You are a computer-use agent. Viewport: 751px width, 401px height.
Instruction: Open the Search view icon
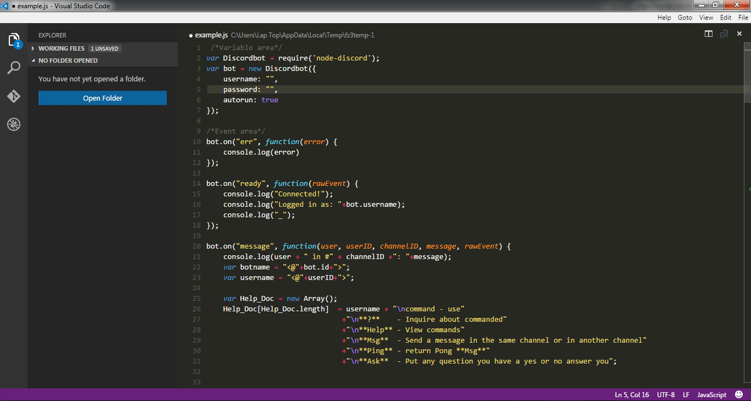(14, 68)
